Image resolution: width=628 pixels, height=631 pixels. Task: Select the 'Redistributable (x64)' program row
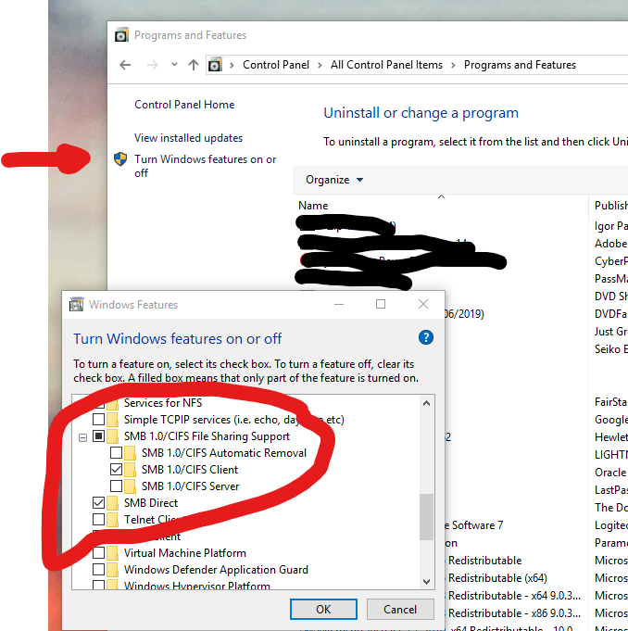[497, 578]
